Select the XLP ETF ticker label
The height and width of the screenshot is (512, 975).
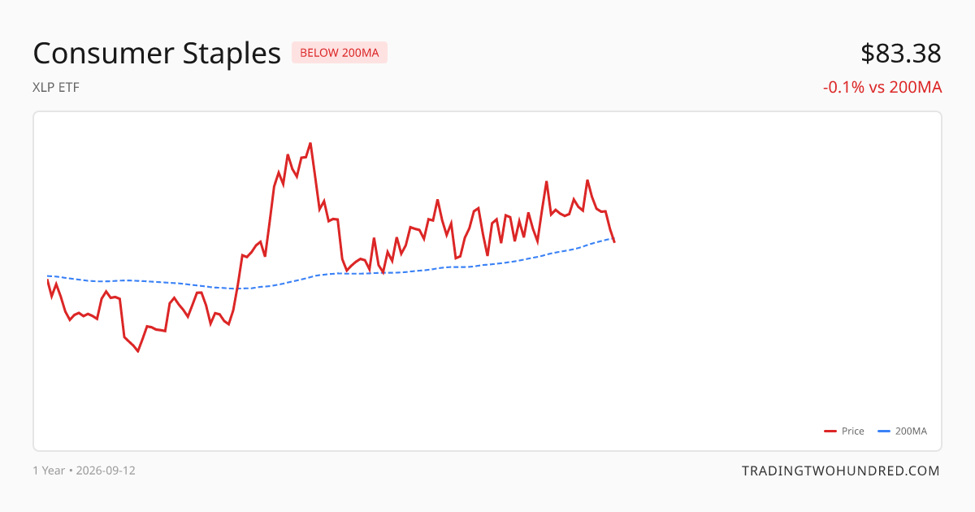pyautogui.click(x=56, y=87)
